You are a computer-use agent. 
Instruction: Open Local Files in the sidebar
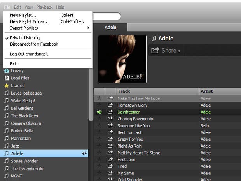click(20, 78)
